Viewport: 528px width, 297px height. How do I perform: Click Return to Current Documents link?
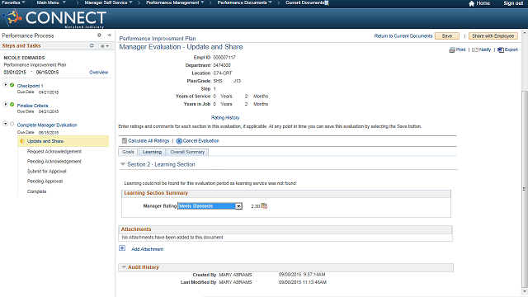tap(403, 36)
